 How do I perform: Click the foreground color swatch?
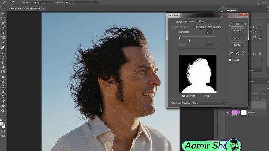[2, 124]
